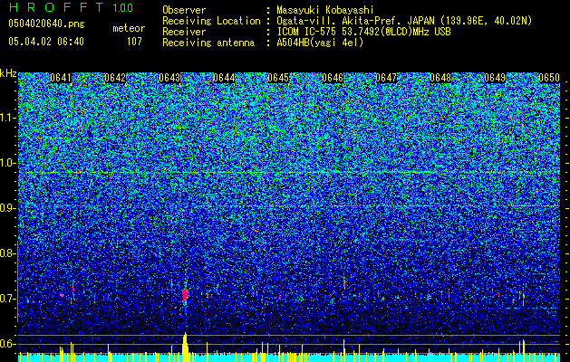Click the large magenta meteor echo near 0643
This screenshot has width=570, height=362.
click(x=186, y=294)
